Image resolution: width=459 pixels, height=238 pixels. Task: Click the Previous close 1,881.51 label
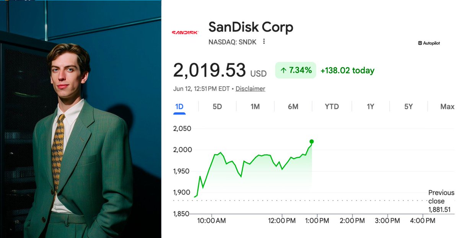click(441, 201)
